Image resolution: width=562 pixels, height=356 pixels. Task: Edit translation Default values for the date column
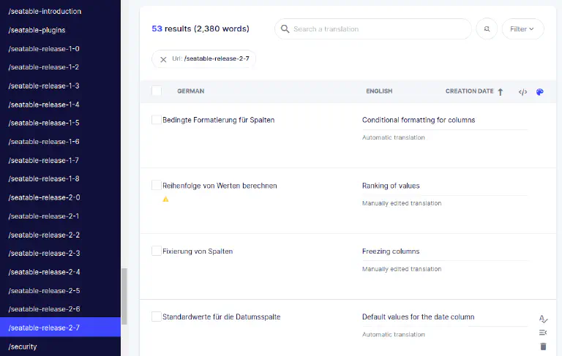point(419,317)
